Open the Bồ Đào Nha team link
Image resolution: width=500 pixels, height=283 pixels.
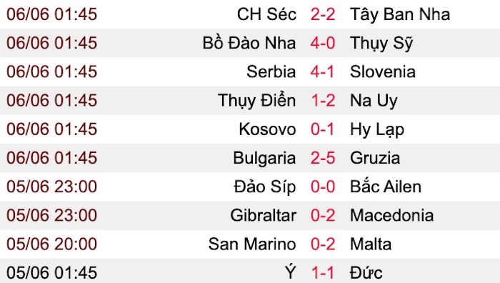(249, 43)
